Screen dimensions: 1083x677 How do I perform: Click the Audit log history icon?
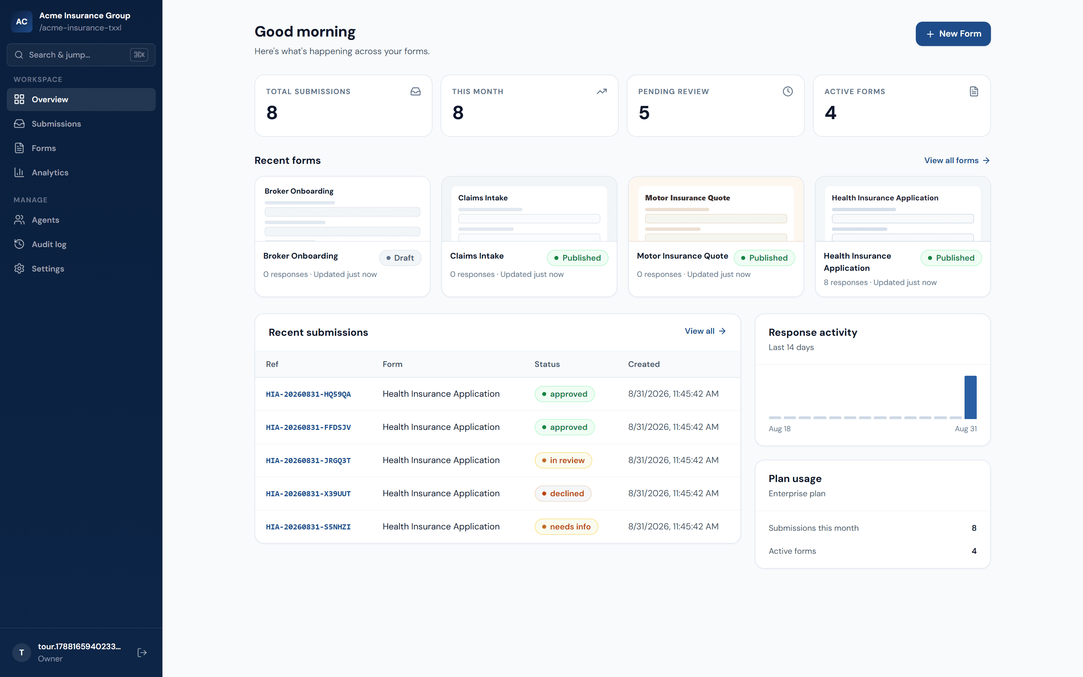(19, 244)
